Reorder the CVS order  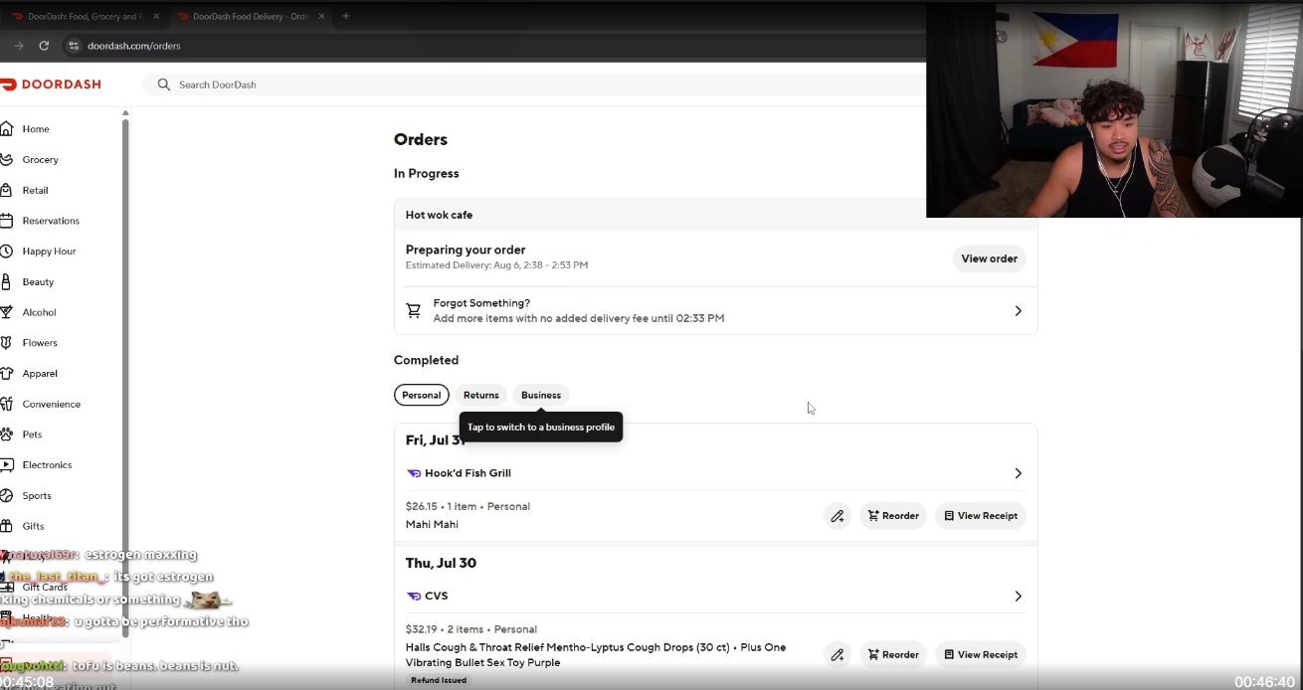(x=893, y=654)
